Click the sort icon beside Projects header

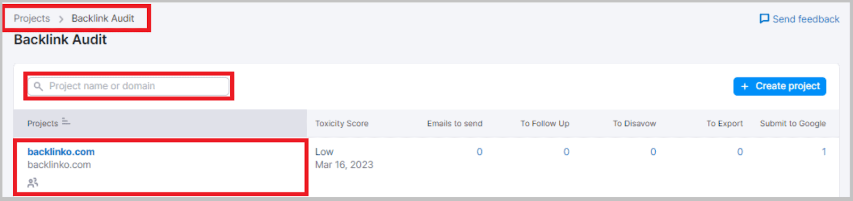tap(66, 122)
